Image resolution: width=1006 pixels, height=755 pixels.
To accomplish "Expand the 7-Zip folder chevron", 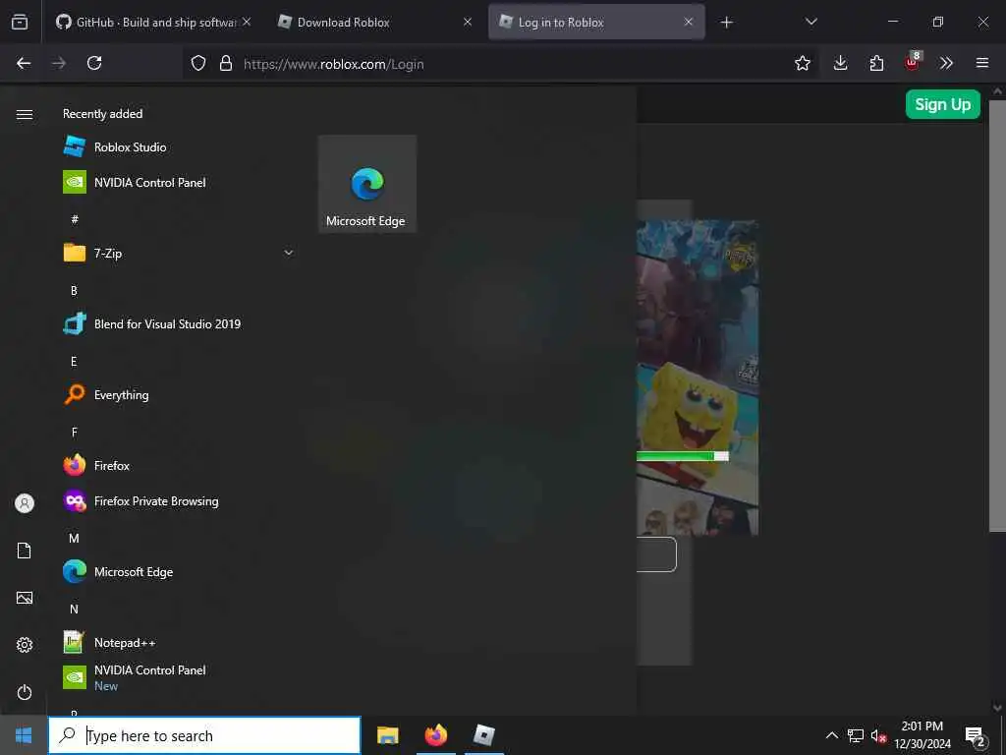I will (x=289, y=253).
